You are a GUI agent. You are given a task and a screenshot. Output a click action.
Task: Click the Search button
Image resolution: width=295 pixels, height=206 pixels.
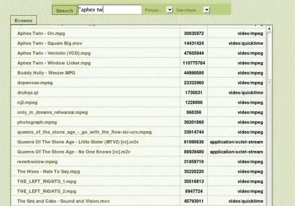click(65, 10)
